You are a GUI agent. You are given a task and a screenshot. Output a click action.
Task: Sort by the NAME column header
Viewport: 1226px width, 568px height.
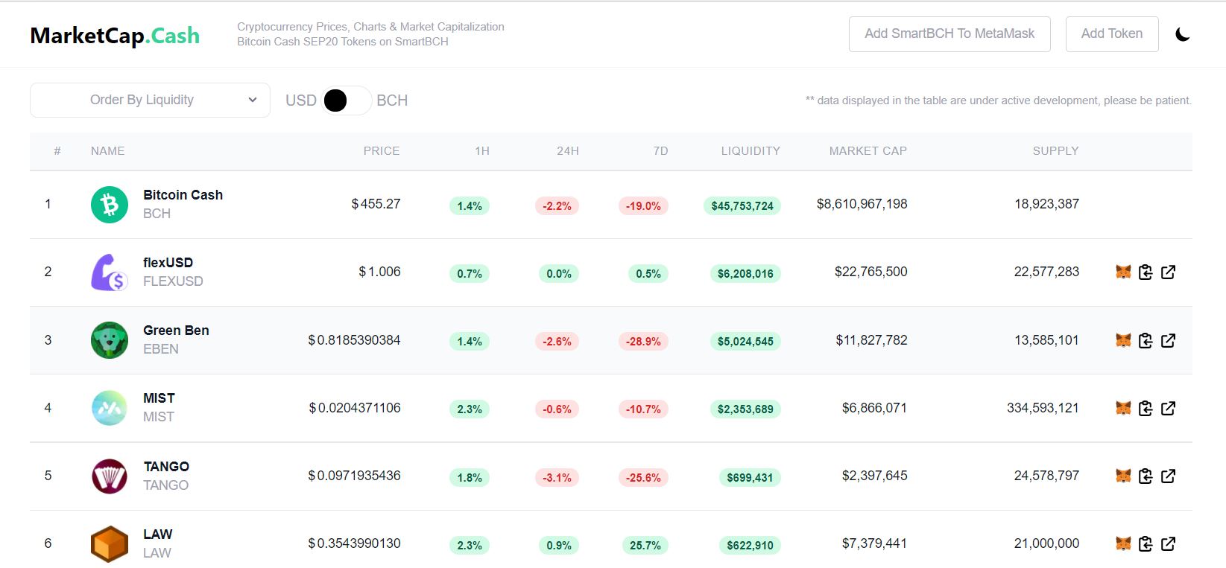pyautogui.click(x=108, y=151)
